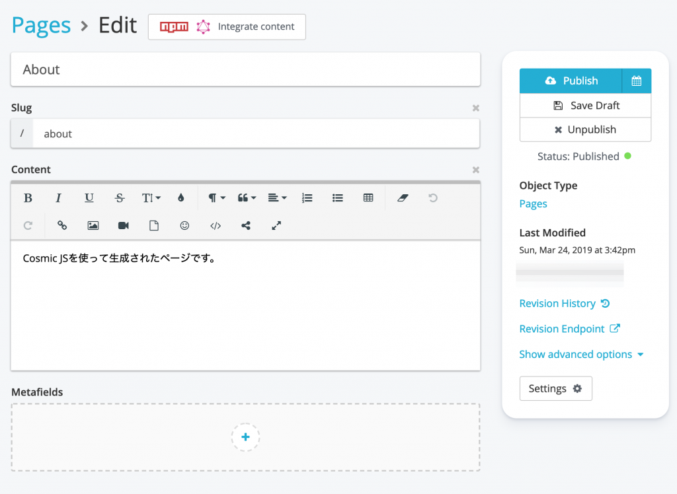The image size is (677, 494).
Task: Open the text alignment dropdown
Action: coord(277,198)
